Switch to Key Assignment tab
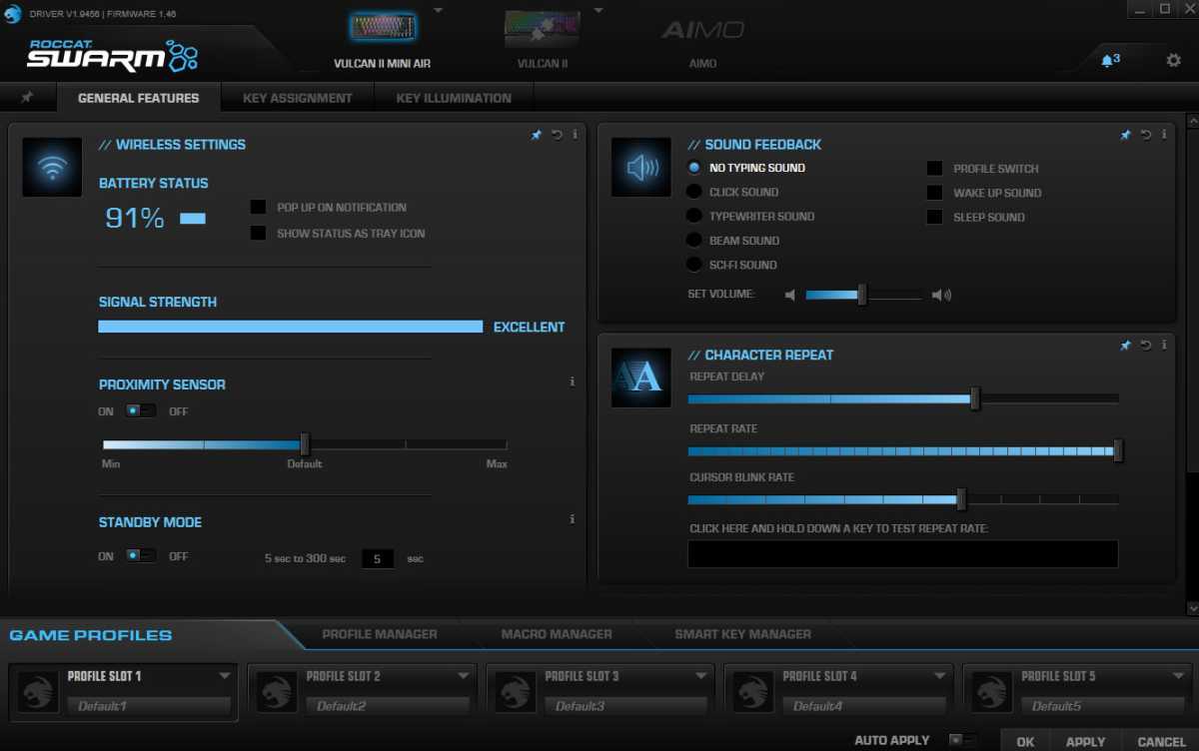Image resolution: width=1199 pixels, height=751 pixels. (298, 98)
